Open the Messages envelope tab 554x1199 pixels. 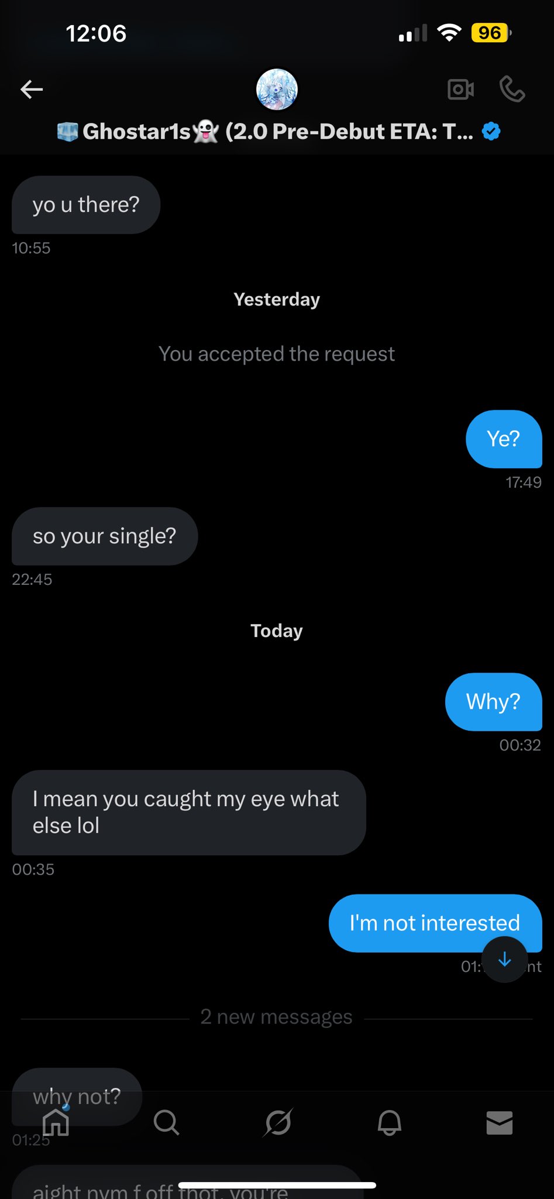click(500, 1123)
